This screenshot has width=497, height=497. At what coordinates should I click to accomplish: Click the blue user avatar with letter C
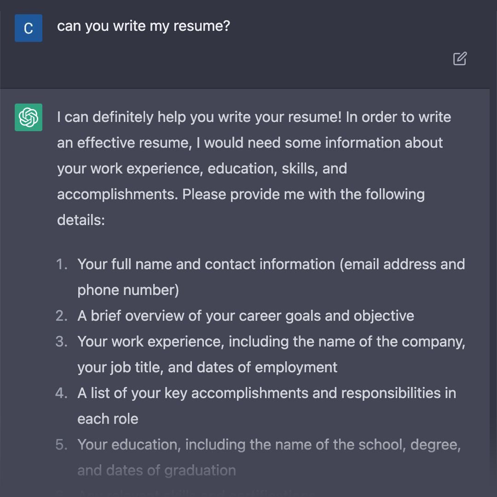(29, 28)
